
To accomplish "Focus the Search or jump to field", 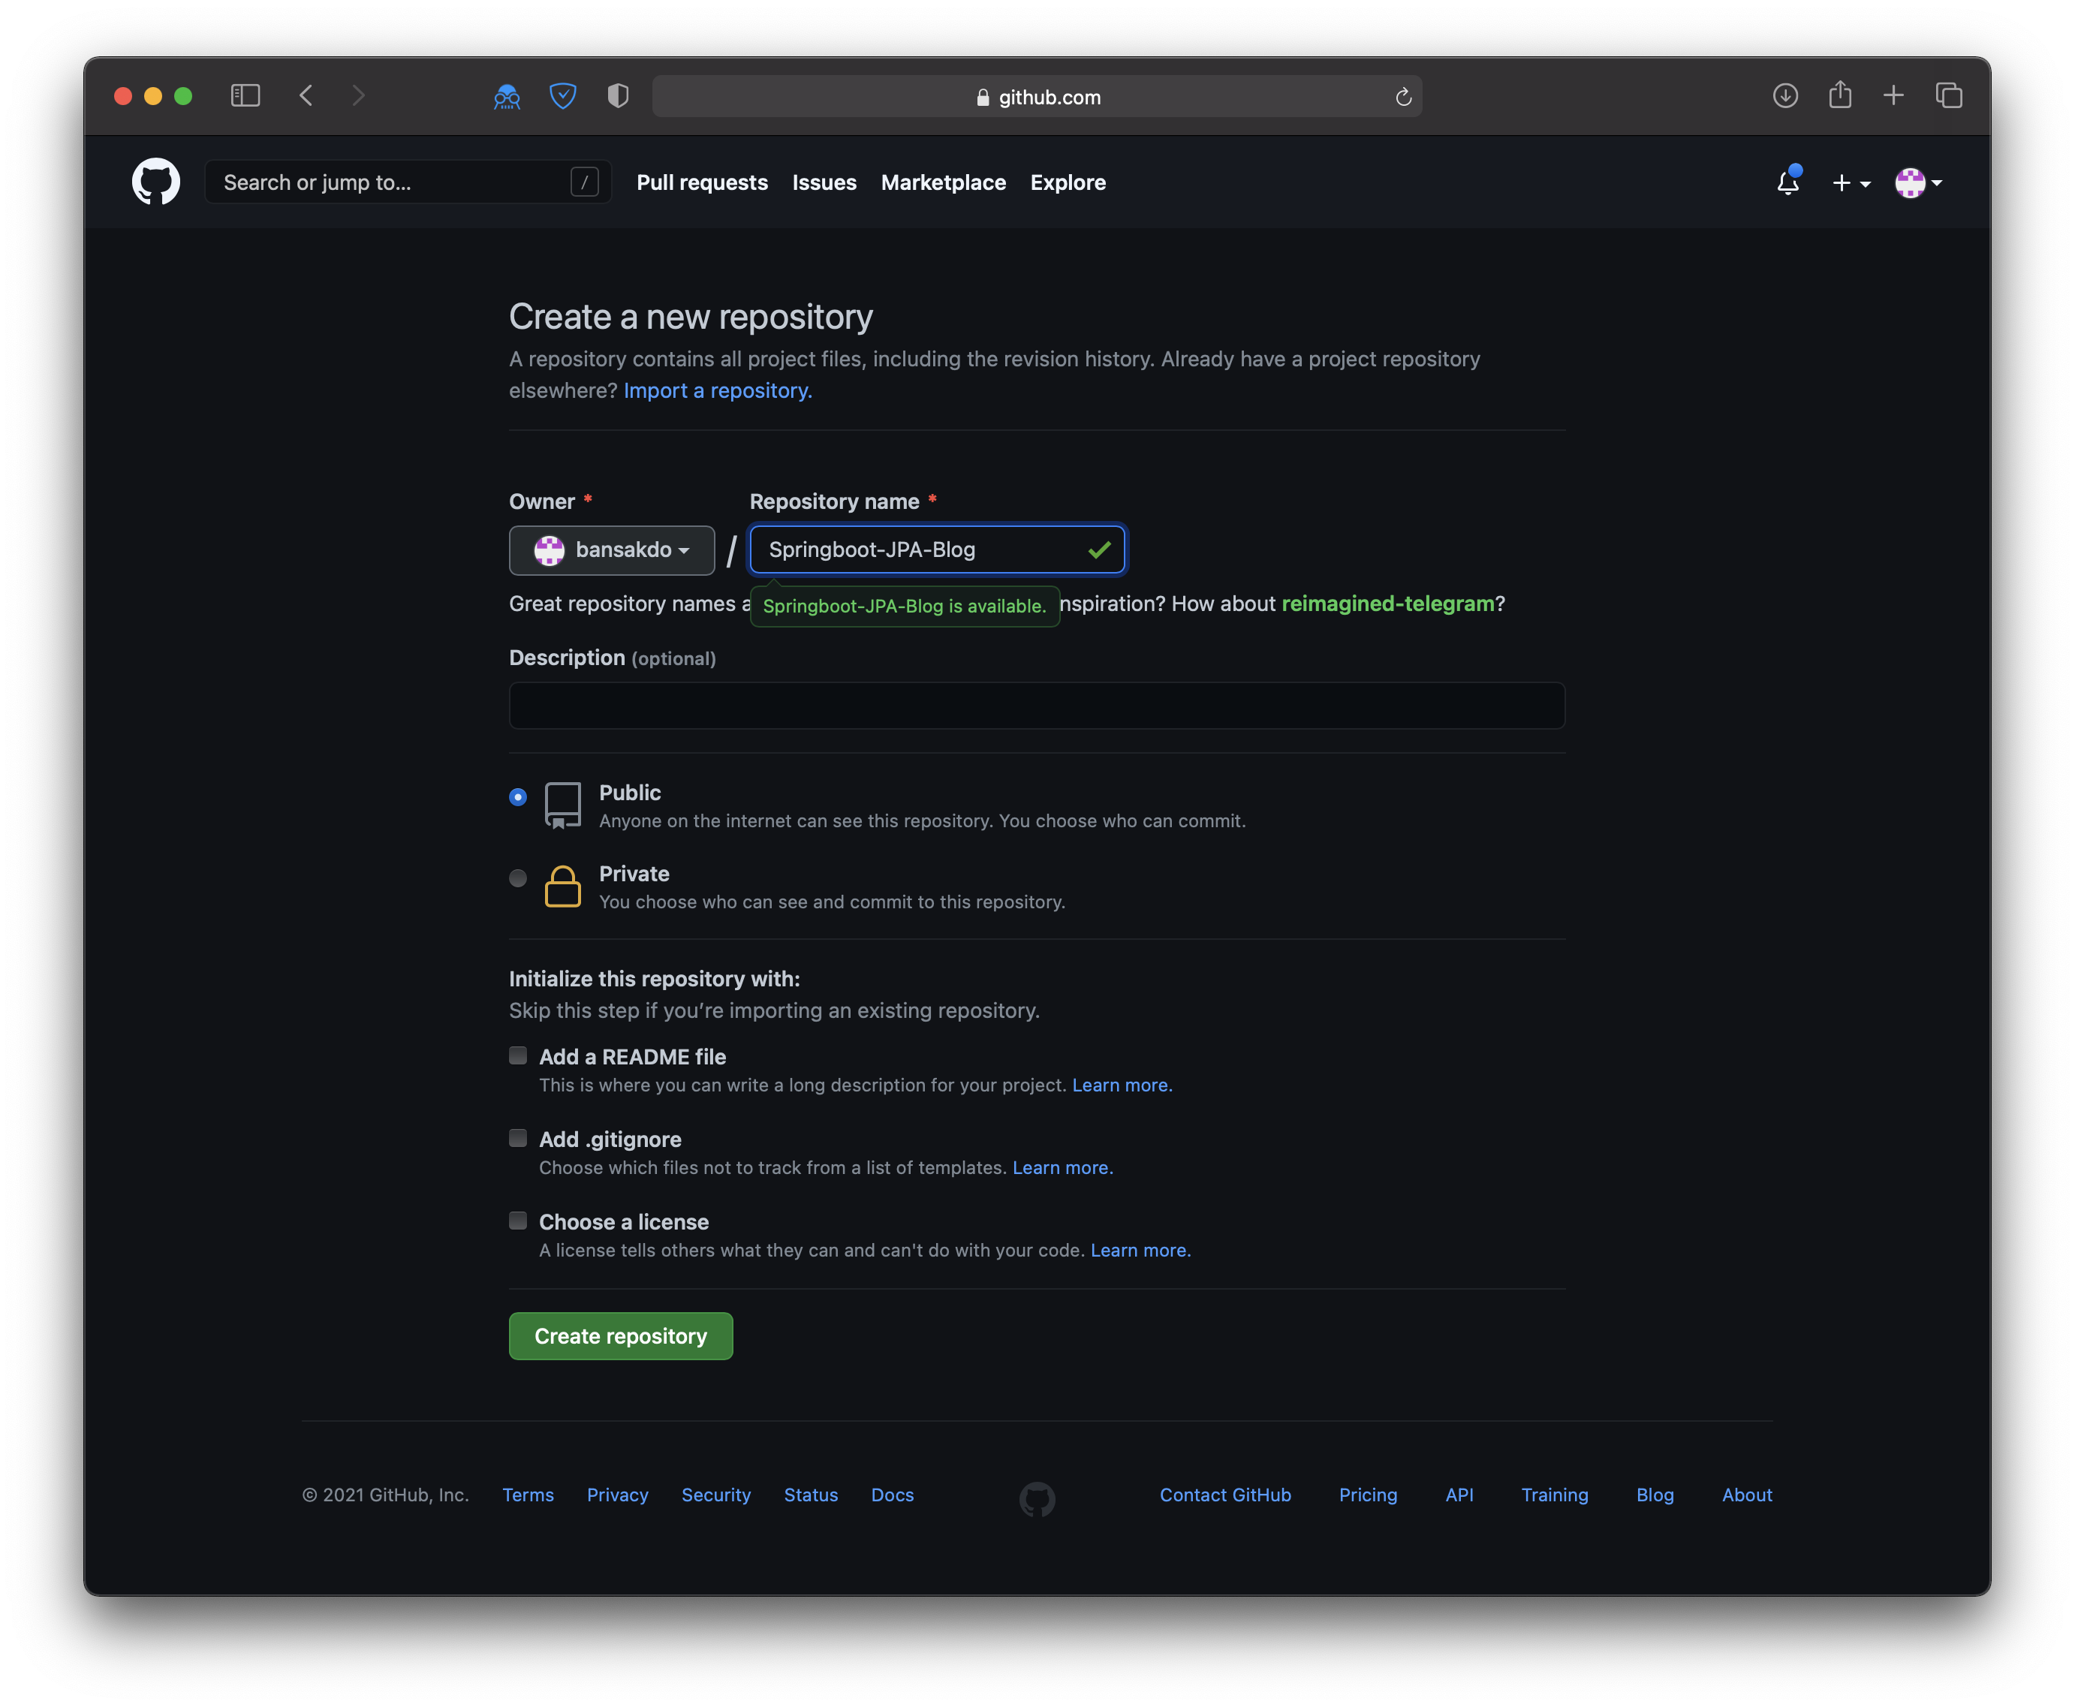I will coord(407,182).
